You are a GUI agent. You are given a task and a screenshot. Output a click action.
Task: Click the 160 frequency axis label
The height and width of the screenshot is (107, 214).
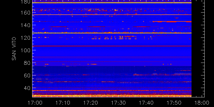[x=25, y=13]
